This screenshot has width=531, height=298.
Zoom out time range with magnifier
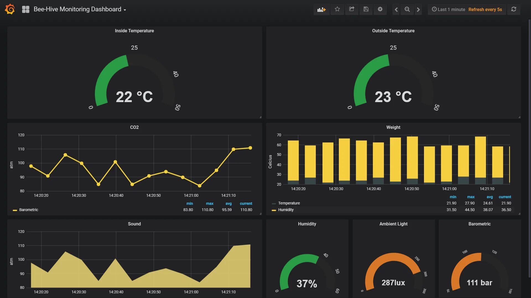click(x=407, y=9)
